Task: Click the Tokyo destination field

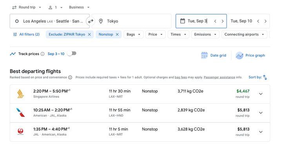Action: point(132,21)
